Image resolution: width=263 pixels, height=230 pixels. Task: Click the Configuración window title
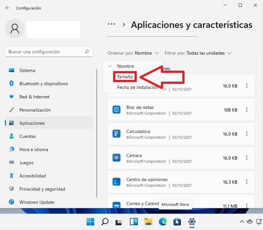[x=28, y=8]
